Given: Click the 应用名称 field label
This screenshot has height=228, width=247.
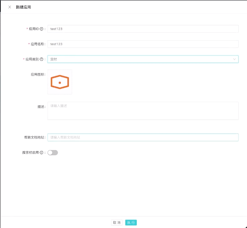Looking at the screenshot, I should coord(37,44).
